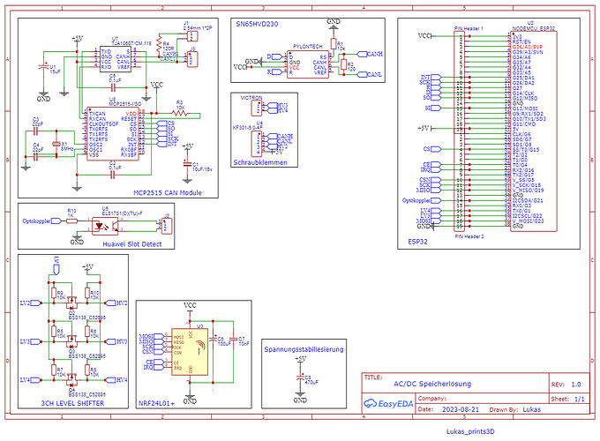Click the 'Lukas_prints3D' caption below the sheet
The height and width of the screenshot is (441, 600).
(x=470, y=431)
